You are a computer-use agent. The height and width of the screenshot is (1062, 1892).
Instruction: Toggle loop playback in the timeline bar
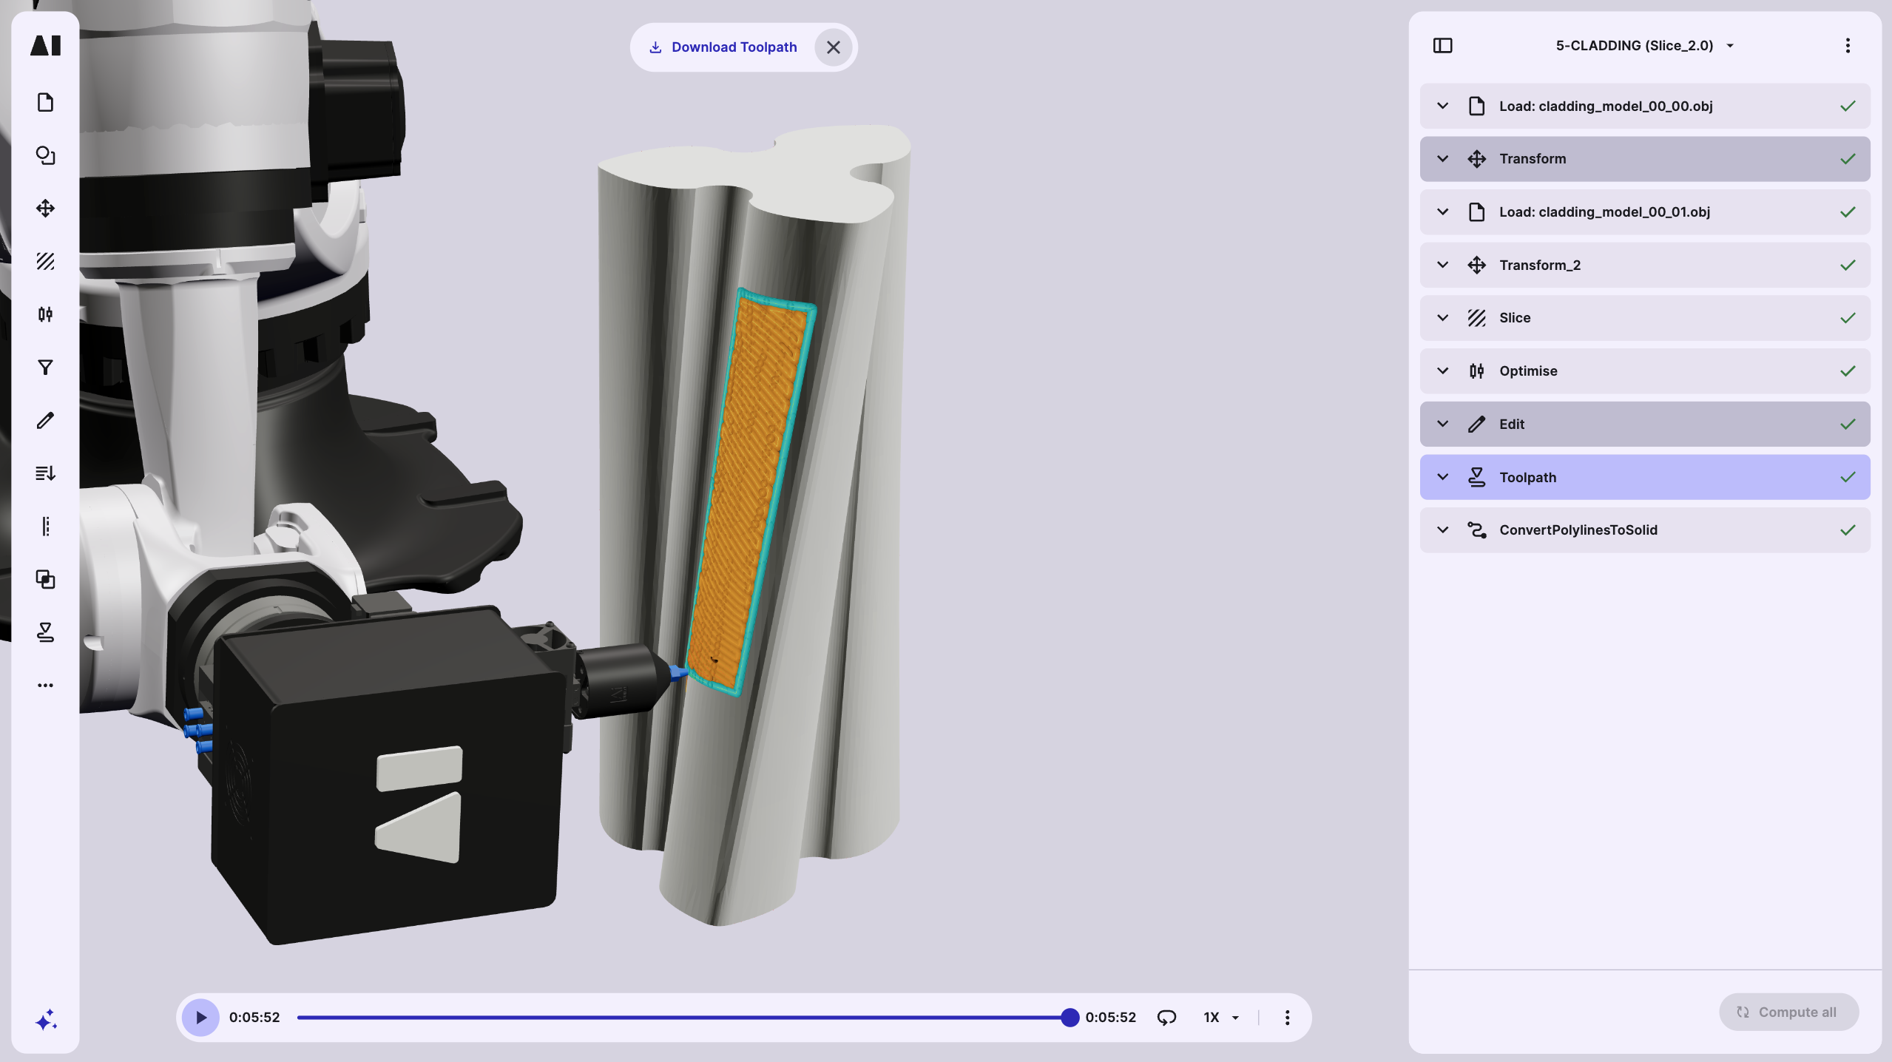(x=1167, y=1017)
